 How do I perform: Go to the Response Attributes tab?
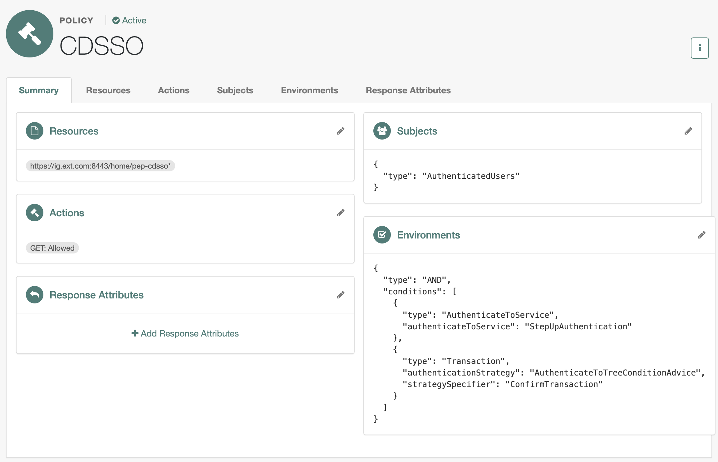(x=408, y=91)
